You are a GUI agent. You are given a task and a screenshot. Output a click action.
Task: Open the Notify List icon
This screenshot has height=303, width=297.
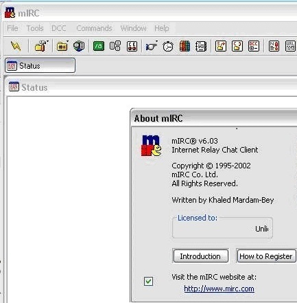(274, 46)
